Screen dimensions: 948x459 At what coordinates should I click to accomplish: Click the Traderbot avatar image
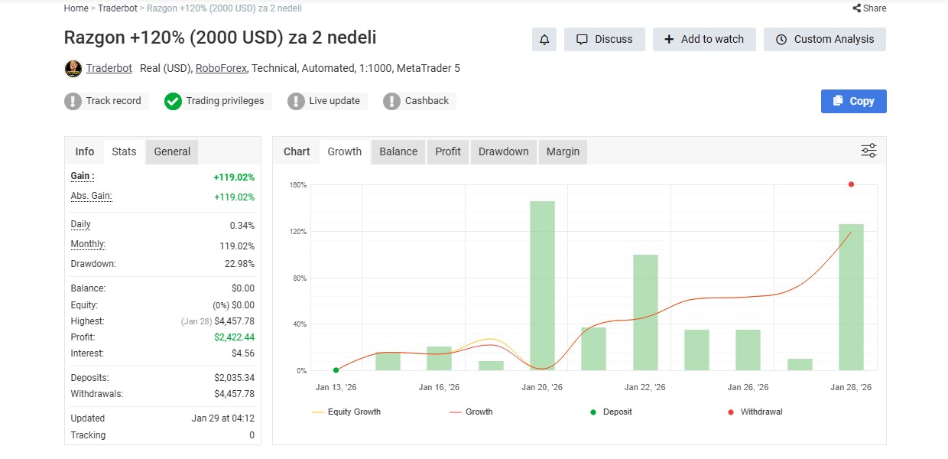click(x=73, y=69)
